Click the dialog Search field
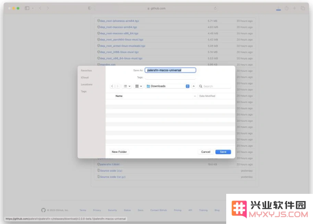The image size is (313, 224). [x=215, y=86]
